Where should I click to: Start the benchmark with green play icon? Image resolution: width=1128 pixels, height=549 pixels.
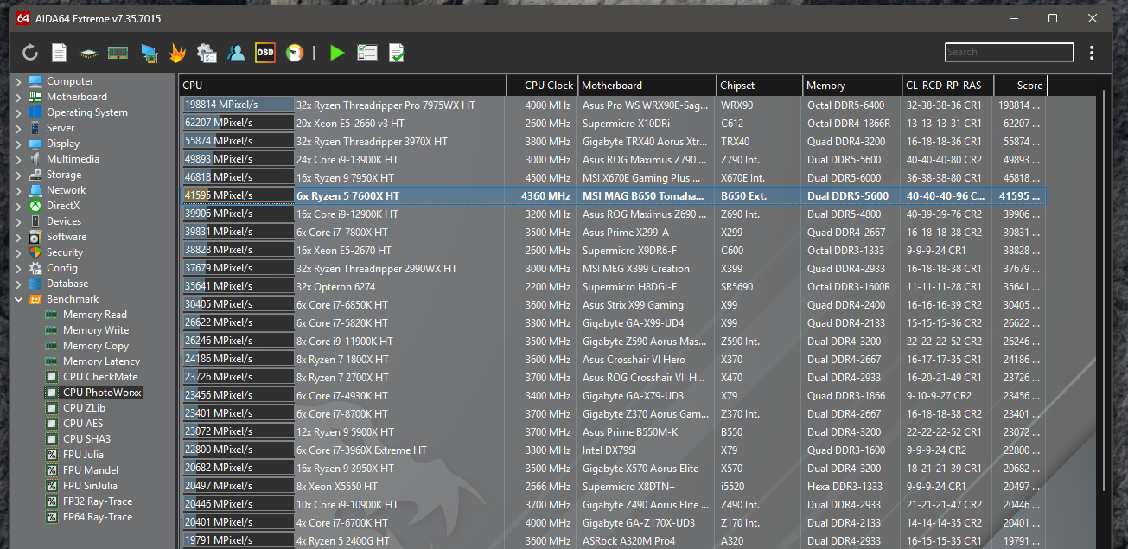coord(337,53)
